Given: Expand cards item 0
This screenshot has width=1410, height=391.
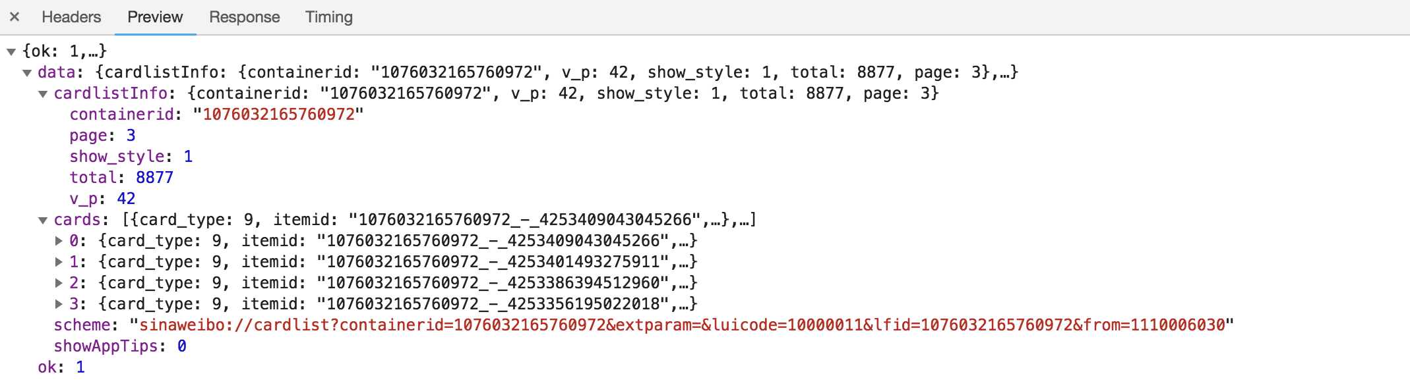Looking at the screenshot, I should tap(59, 241).
